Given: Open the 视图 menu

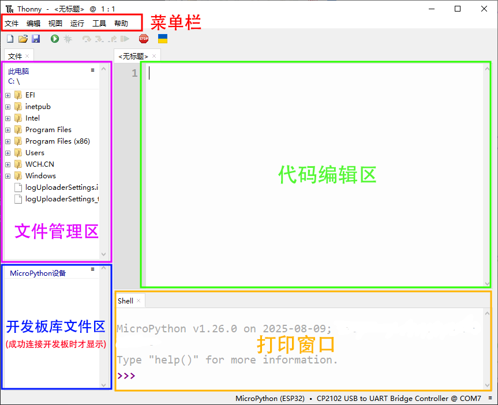Looking at the screenshot, I should [55, 24].
